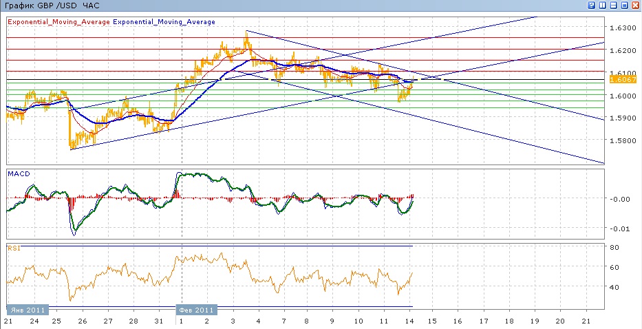Close the GBP/USD chart window
Viewport: 642px width, 329px height.
click(x=636, y=5)
